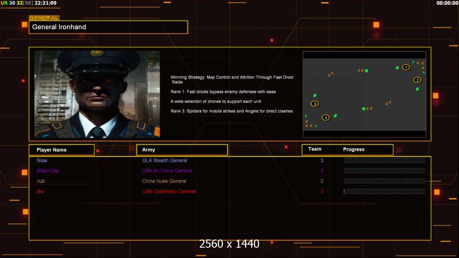Click the 2560 x 1440 resolution text

[229, 244]
